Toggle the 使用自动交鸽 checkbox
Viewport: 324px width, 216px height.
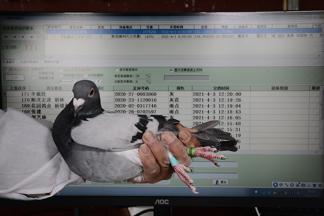(x=6, y=69)
